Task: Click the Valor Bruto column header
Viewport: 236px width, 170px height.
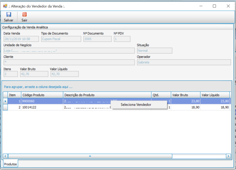Action: click(186, 95)
